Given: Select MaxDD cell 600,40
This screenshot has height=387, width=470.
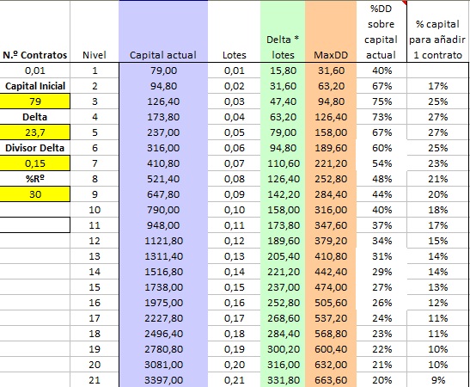Looking at the screenshot, I should 331,349.
